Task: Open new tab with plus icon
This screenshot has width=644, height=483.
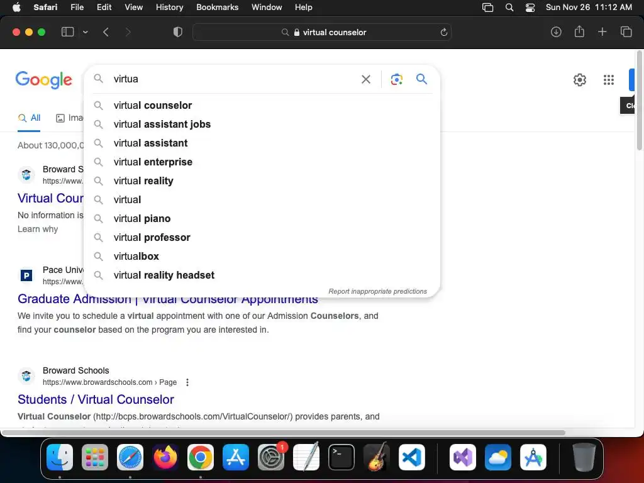Action: [602, 31]
